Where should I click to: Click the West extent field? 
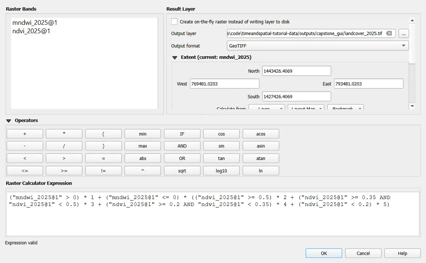[224, 84]
